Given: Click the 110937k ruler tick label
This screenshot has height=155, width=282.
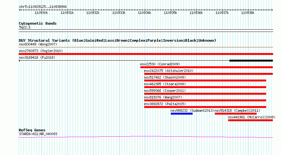Looking at the screenshot, I should (x=222, y=13).
